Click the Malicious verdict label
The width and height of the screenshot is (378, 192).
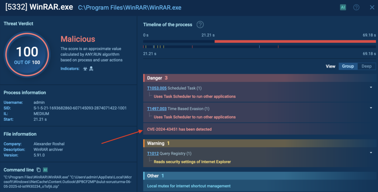pyautogui.click(x=78, y=39)
